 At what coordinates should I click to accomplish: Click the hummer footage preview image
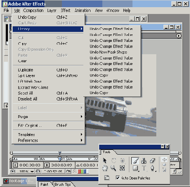pyautogui.click(x=121, y=116)
